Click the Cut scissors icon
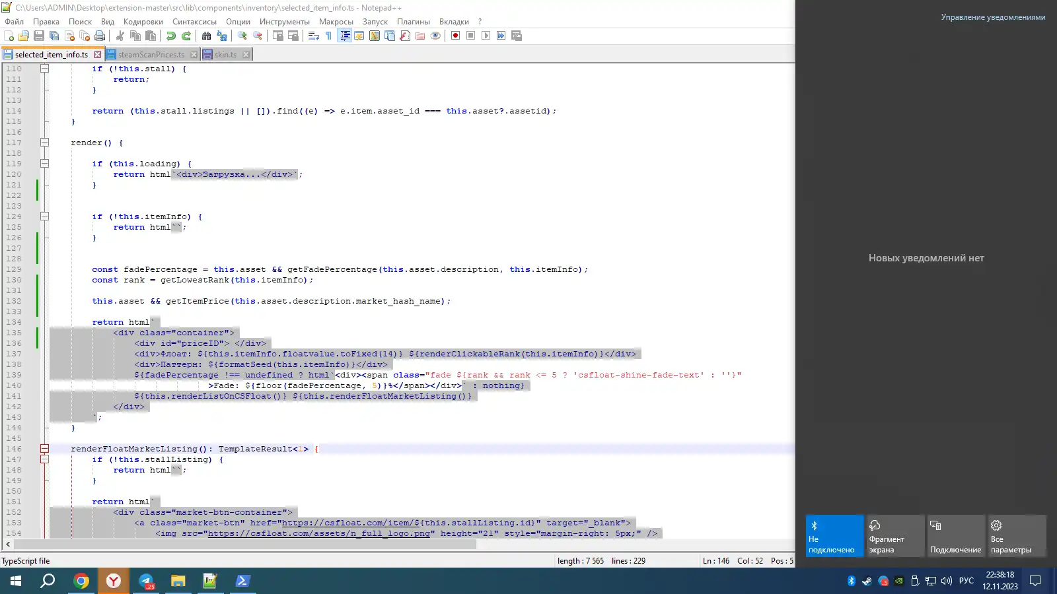The height and width of the screenshot is (594, 1057). [x=120, y=36]
